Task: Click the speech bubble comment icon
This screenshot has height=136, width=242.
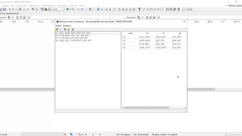Action: click(183, 9)
